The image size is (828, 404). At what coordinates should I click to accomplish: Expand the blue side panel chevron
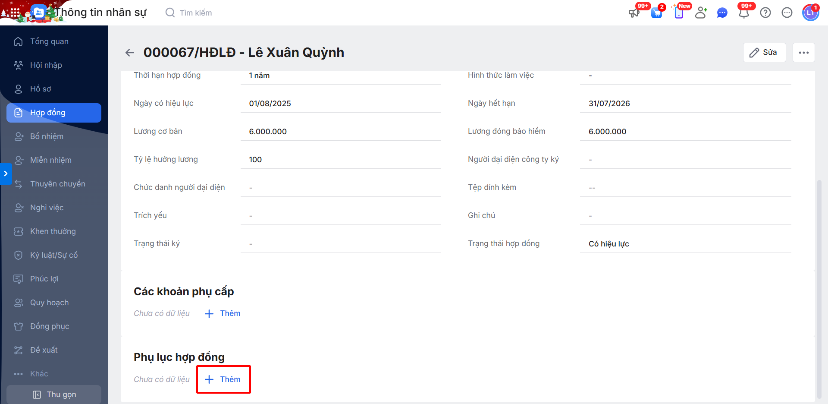point(6,174)
